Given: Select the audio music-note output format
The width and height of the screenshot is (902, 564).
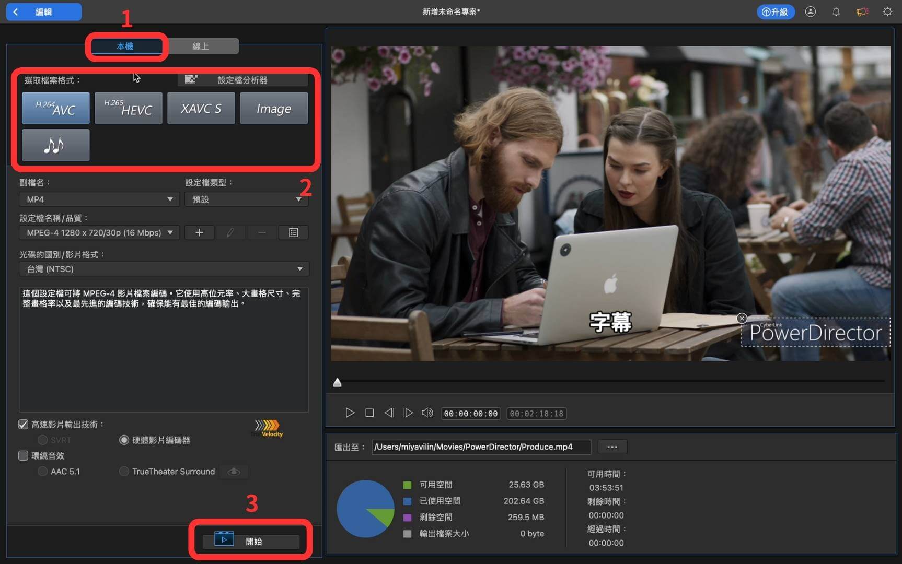Looking at the screenshot, I should pos(56,145).
